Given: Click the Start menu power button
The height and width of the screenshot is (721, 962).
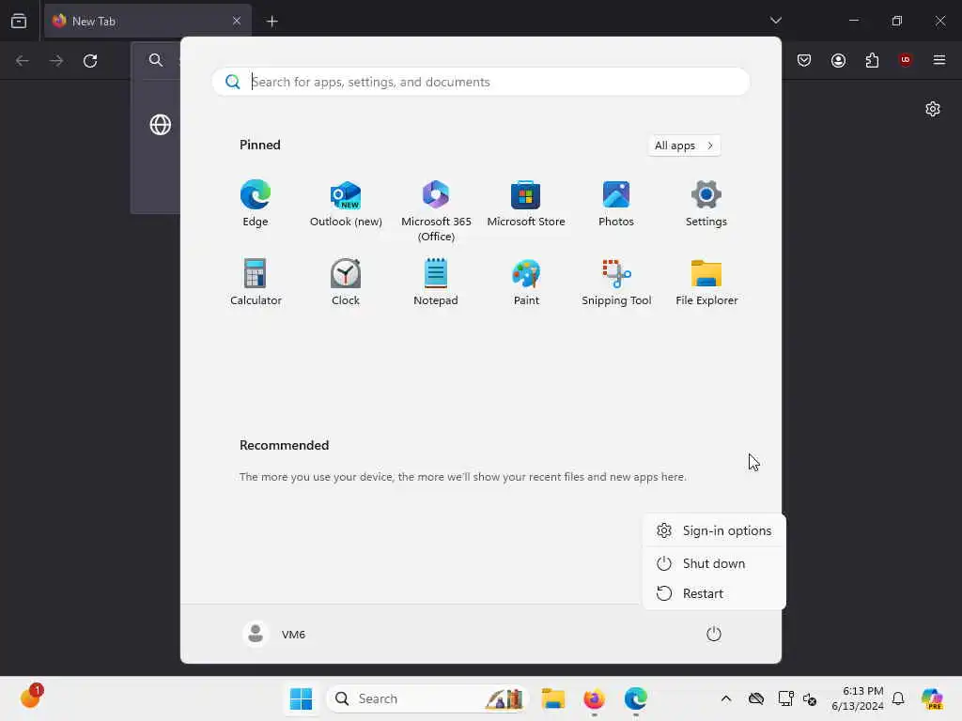Looking at the screenshot, I should tap(714, 634).
